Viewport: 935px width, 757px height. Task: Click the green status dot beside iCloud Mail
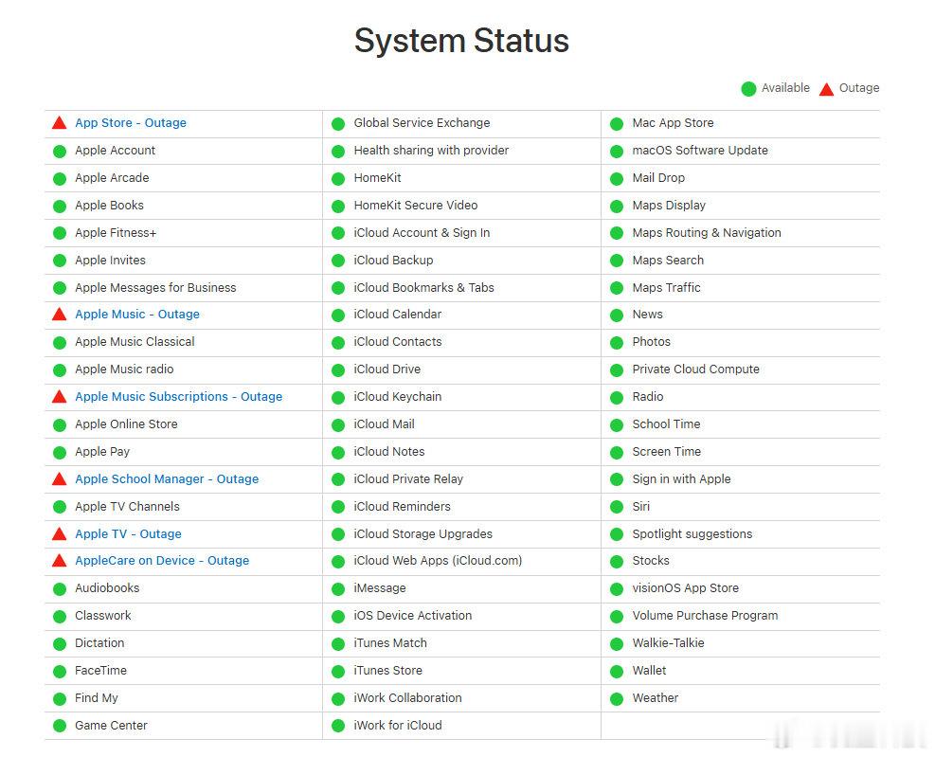tap(338, 425)
